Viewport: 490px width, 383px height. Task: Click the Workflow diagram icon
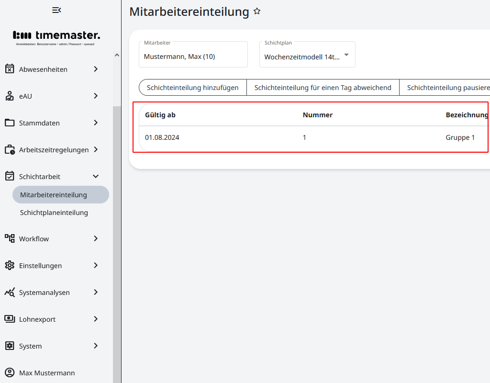point(10,238)
